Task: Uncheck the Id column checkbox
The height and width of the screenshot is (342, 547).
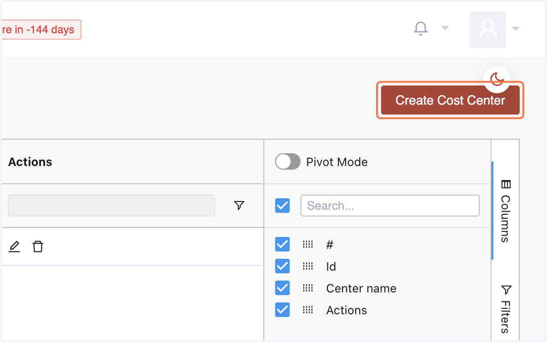Action: [x=282, y=266]
